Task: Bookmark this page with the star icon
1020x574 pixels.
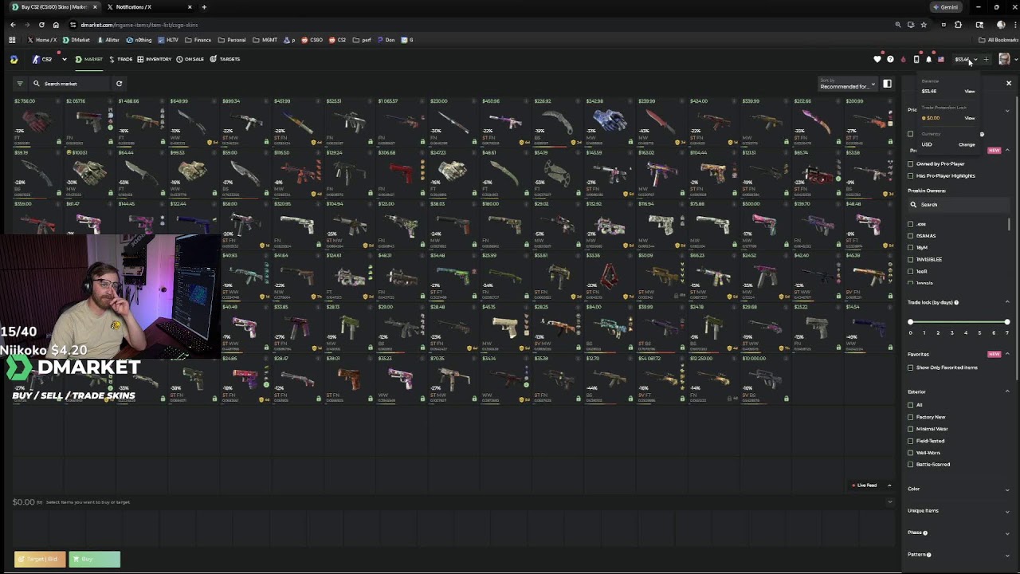Action: [924, 25]
